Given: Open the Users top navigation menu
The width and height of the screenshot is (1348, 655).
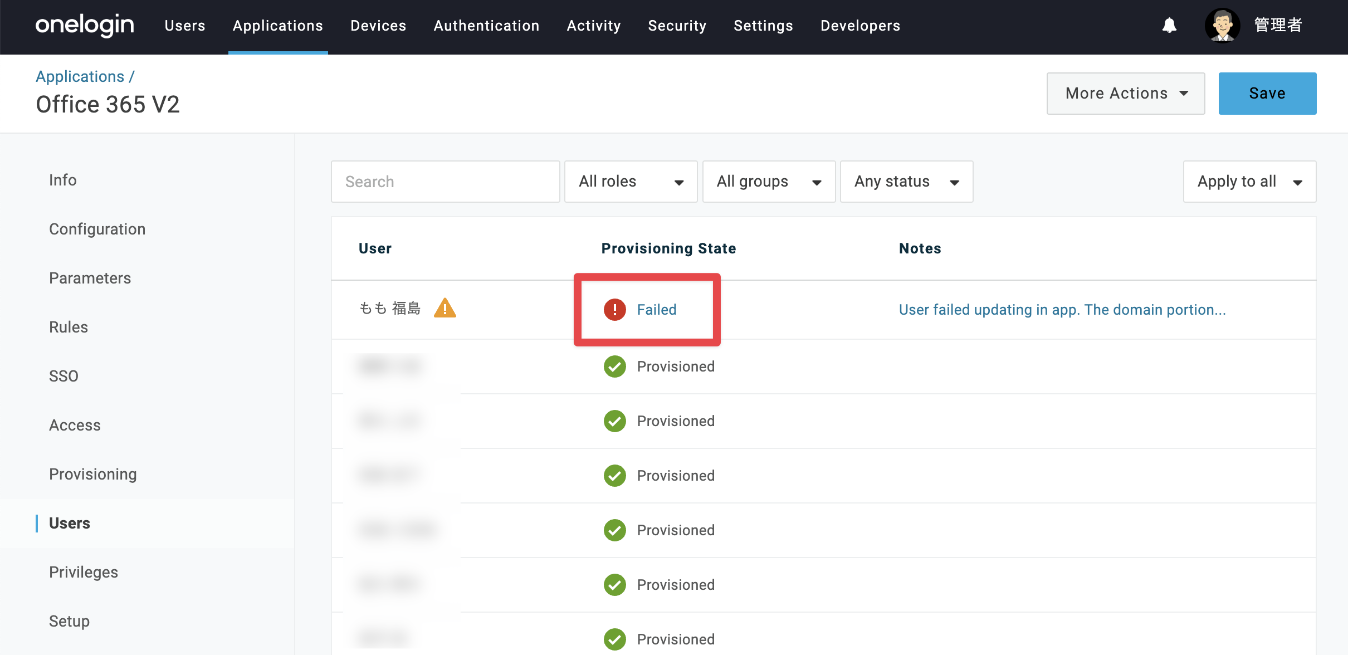Looking at the screenshot, I should pyautogui.click(x=185, y=26).
